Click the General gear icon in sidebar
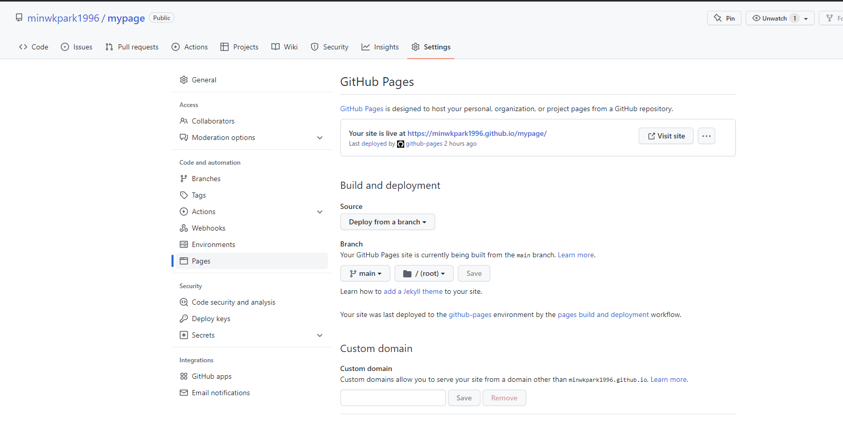Viewport: 843px width, 423px height. (184, 80)
